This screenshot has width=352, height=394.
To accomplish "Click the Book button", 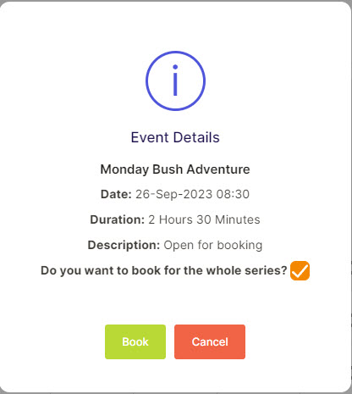I will [135, 341].
